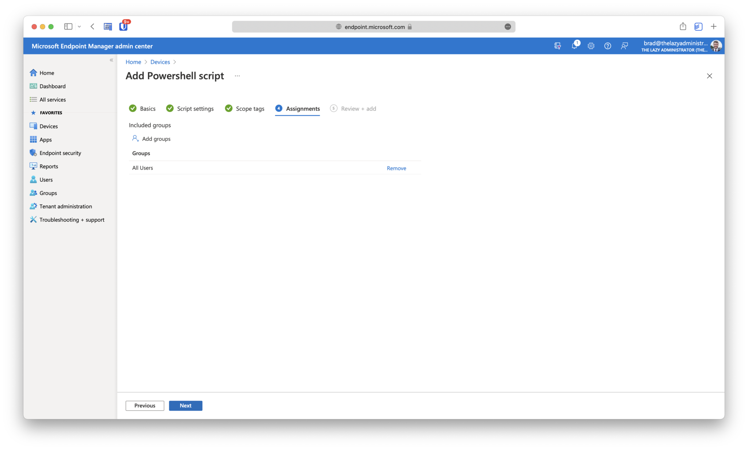Open Endpoint security shield icon
The image size is (748, 450).
33,153
